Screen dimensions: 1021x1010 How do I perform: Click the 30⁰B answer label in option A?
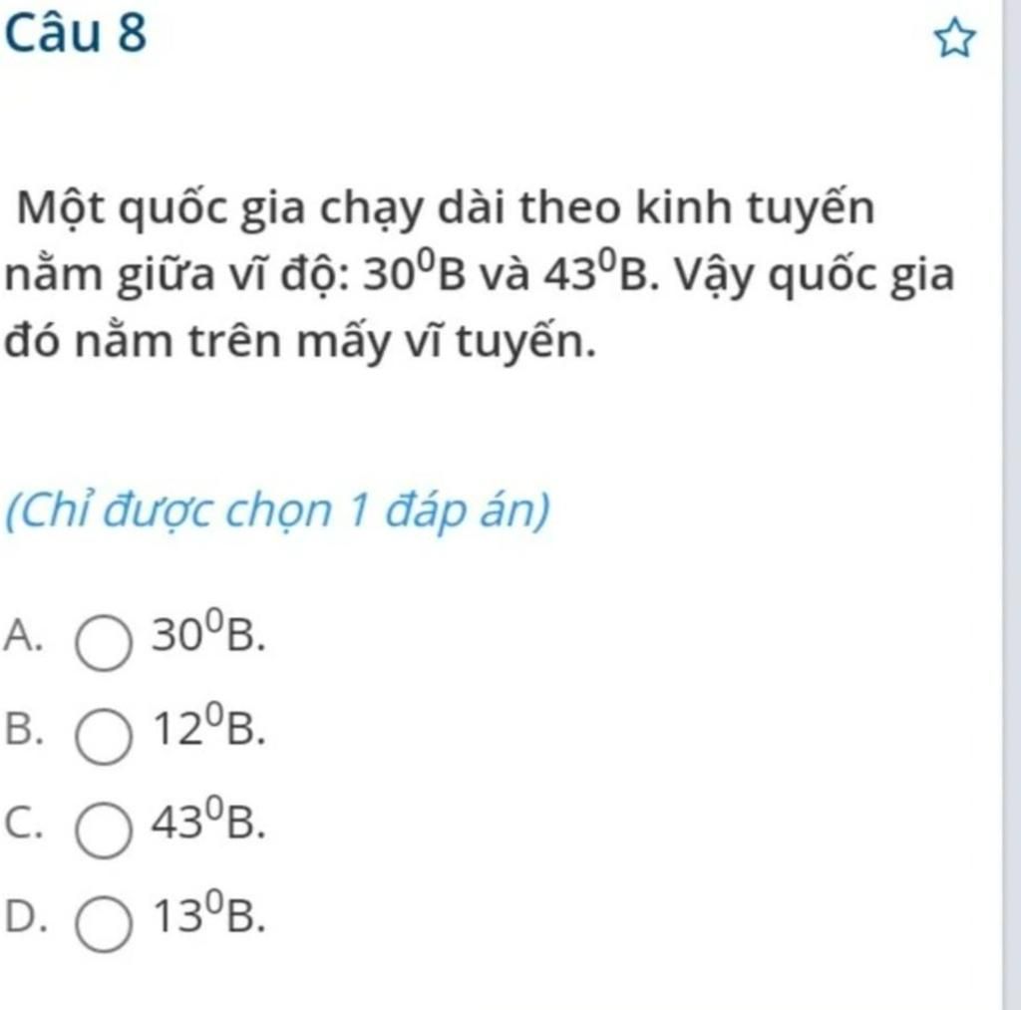coord(208,632)
